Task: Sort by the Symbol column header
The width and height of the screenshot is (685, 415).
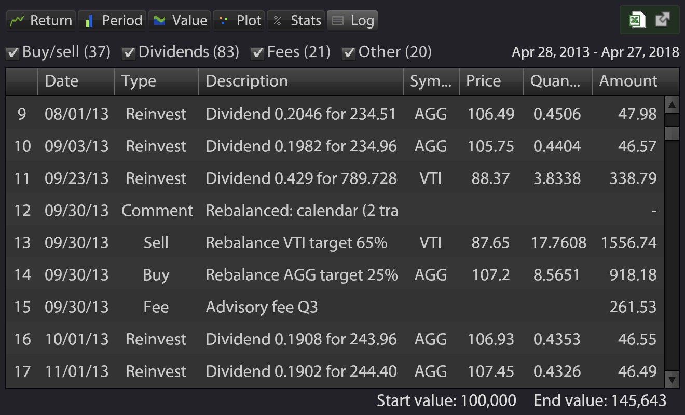Action: tap(431, 81)
